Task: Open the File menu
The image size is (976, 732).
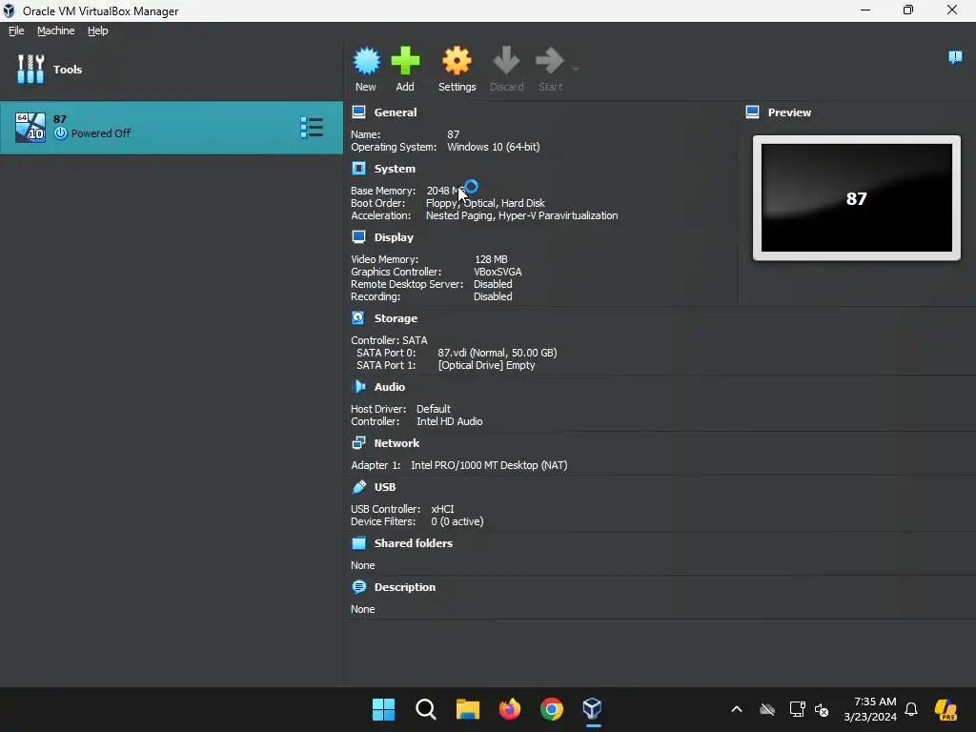Action: 16,30
